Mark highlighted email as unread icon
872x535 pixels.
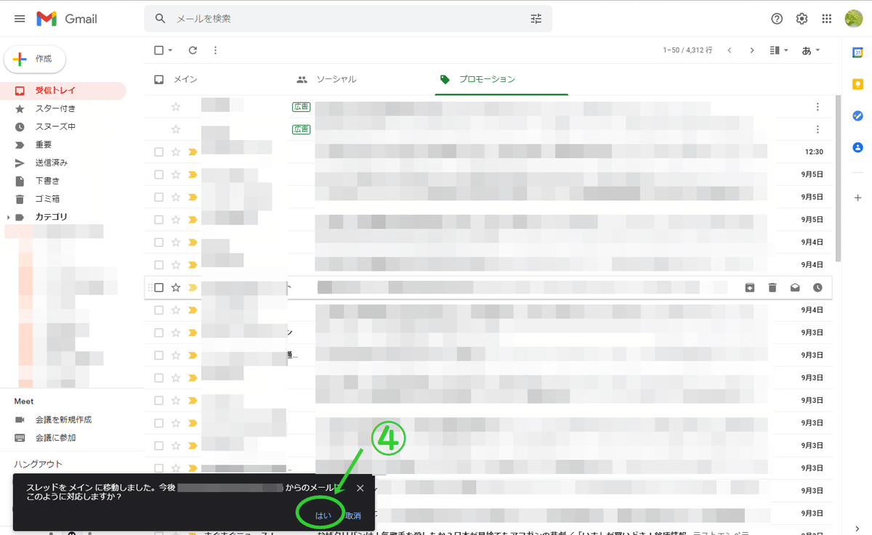[795, 287]
